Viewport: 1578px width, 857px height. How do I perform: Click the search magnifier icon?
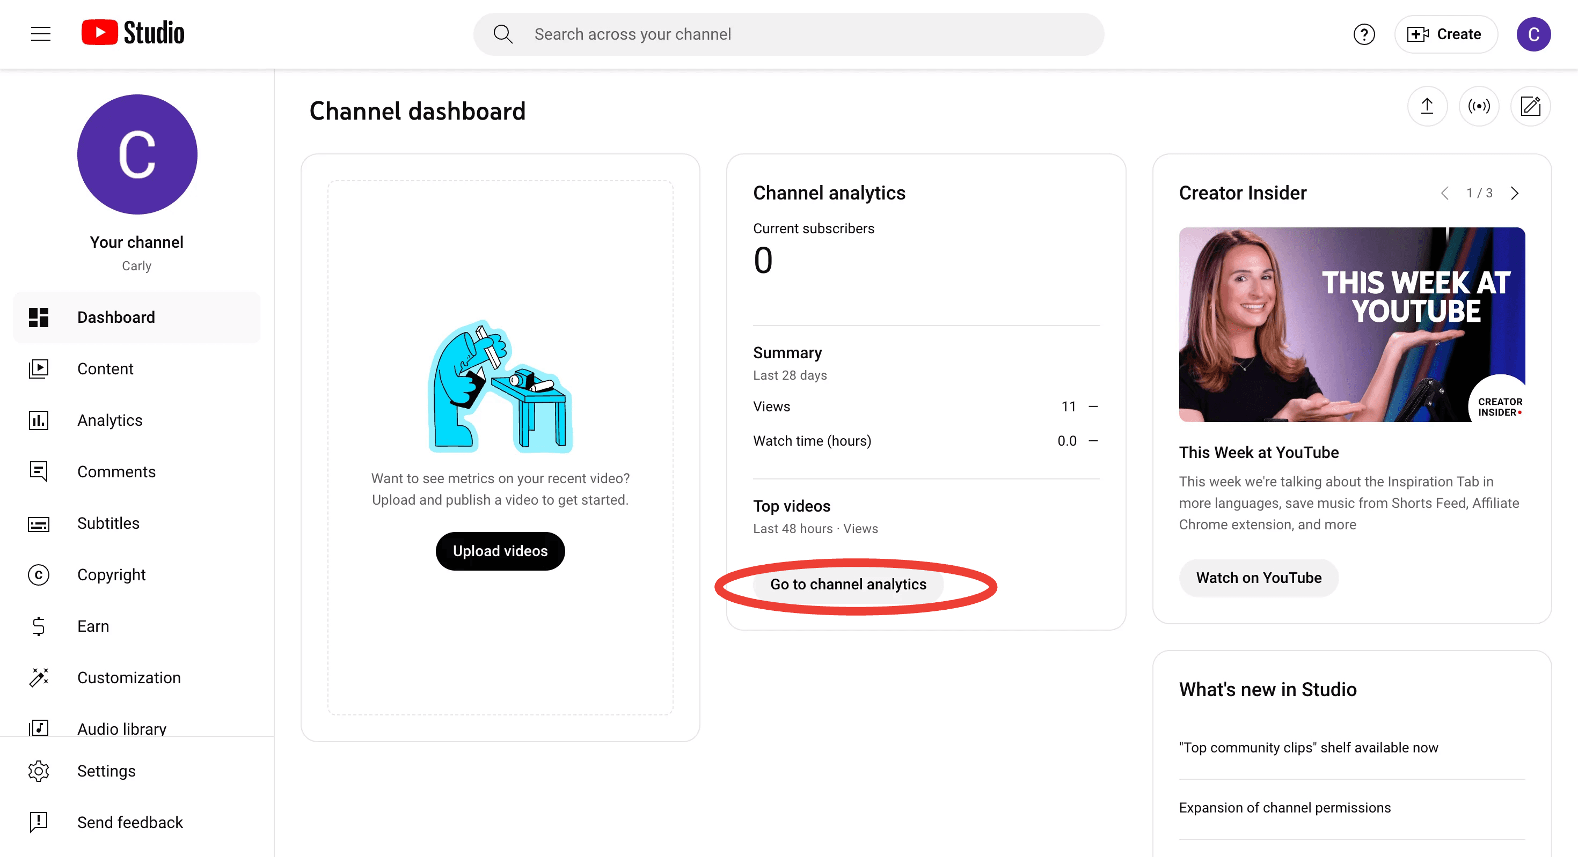(x=503, y=34)
